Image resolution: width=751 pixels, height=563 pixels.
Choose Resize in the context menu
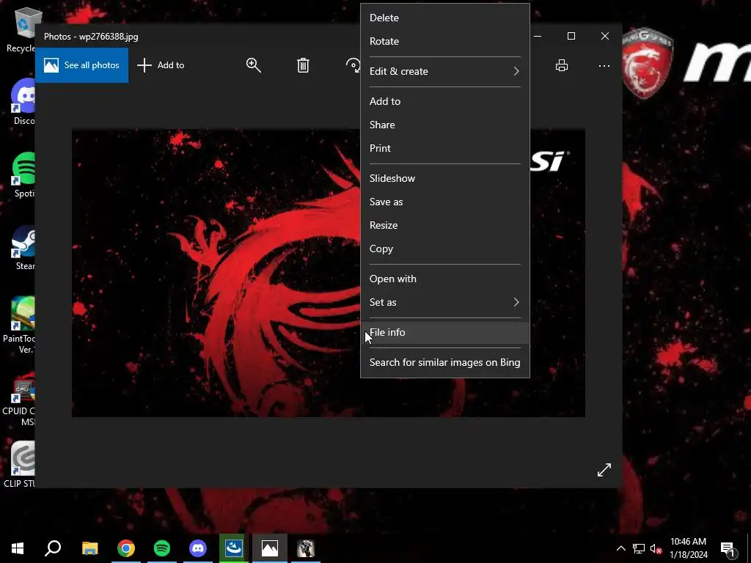pos(445,225)
